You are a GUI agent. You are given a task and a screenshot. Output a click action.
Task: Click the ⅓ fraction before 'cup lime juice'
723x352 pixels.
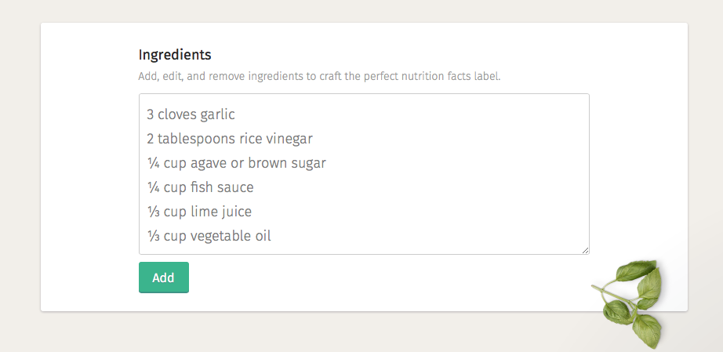click(153, 212)
